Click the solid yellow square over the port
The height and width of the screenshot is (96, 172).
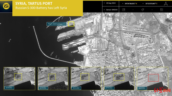[x=71, y=24]
